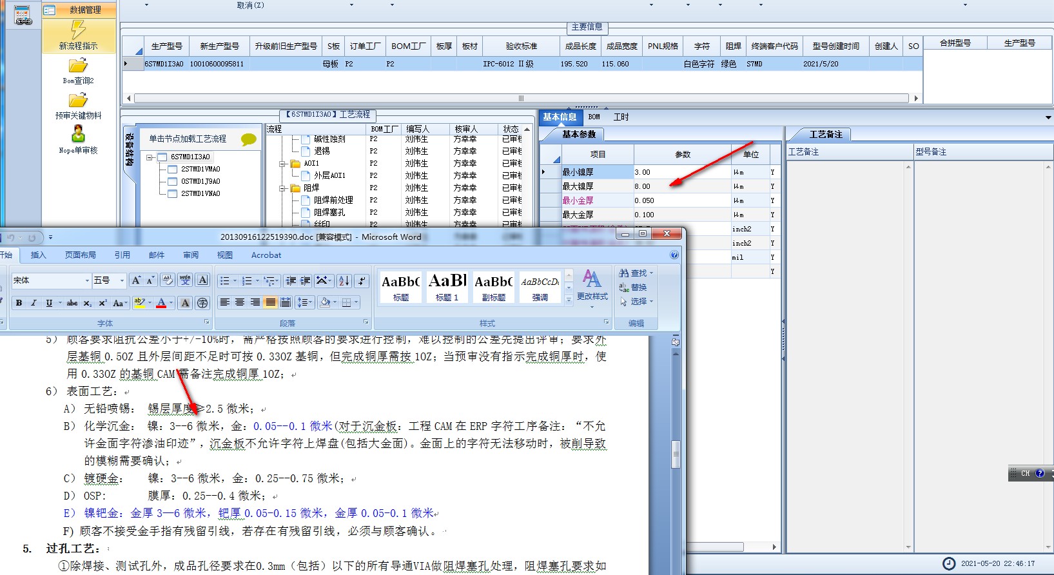This screenshot has width=1054, height=575.
Task: Open the 页面布局 ribbon tab
Action: click(81, 255)
